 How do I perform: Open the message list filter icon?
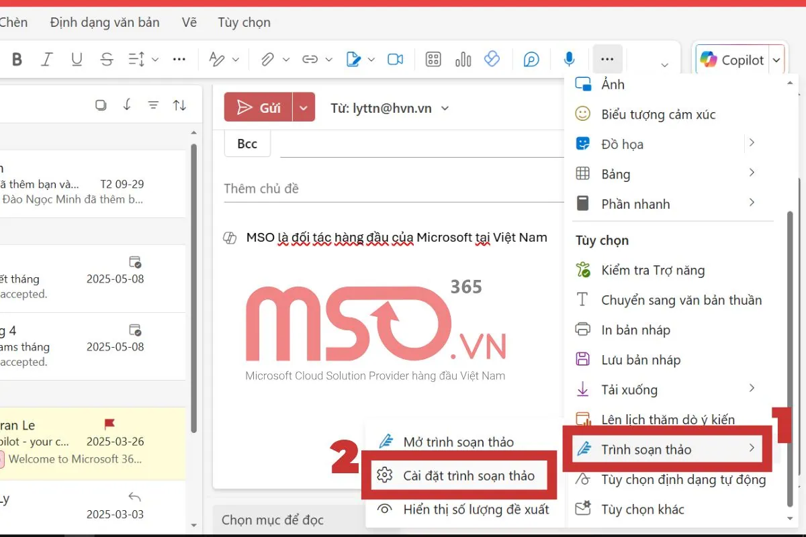point(153,105)
